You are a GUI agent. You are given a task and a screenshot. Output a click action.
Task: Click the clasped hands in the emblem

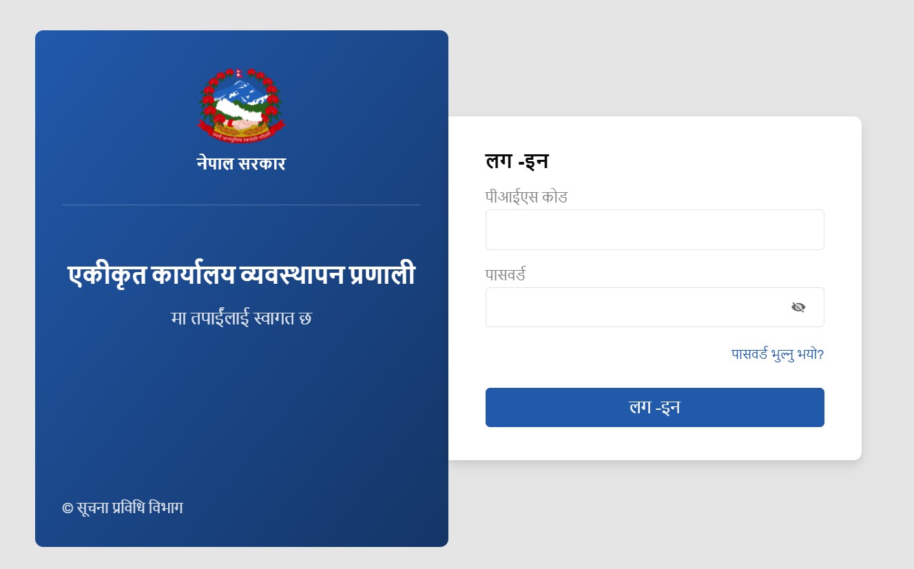(x=241, y=124)
